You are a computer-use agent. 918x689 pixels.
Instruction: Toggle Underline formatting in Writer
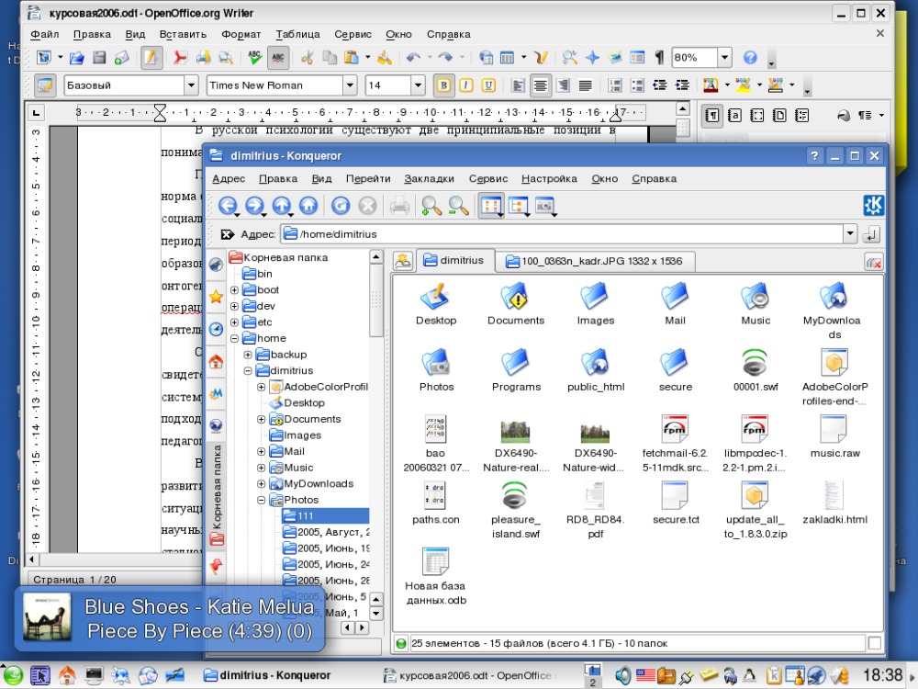(488, 85)
